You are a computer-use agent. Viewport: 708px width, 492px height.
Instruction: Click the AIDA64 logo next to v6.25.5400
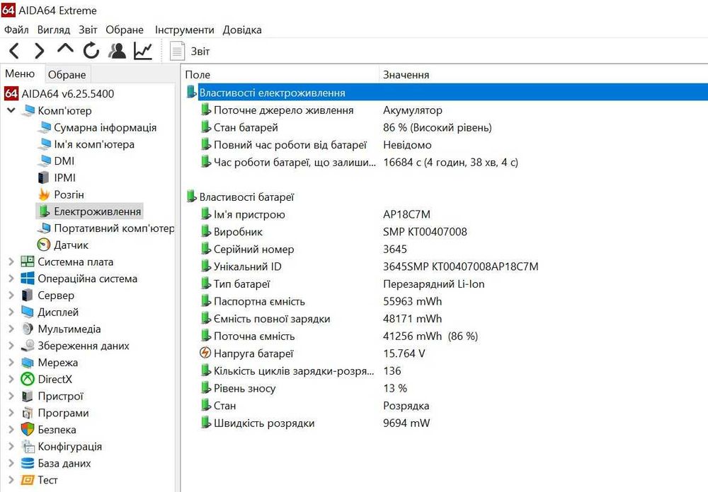click(11, 94)
